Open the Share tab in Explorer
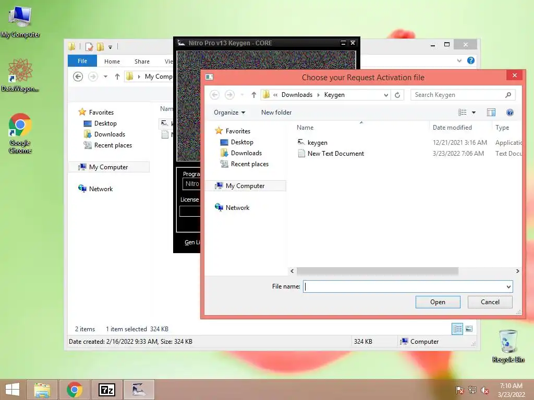534x400 pixels. coord(142,61)
